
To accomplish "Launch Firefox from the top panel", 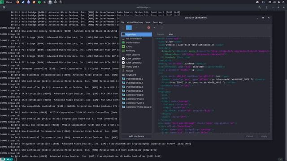I will 18,2.
